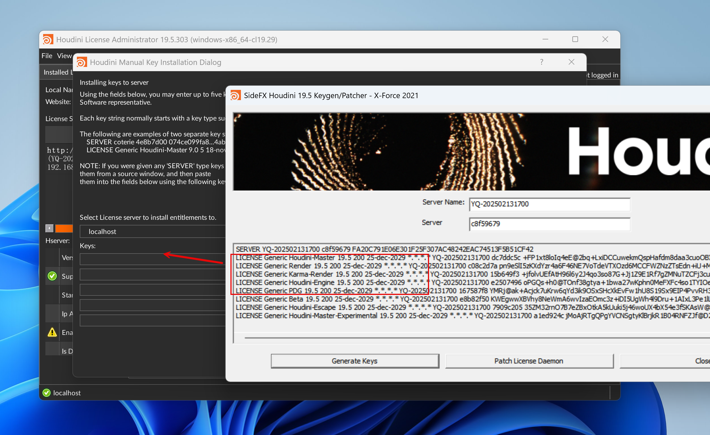This screenshot has height=435, width=710.
Task: Click the Houdini icon in Manual Key Installation Dialog title
Action: click(x=81, y=62)
